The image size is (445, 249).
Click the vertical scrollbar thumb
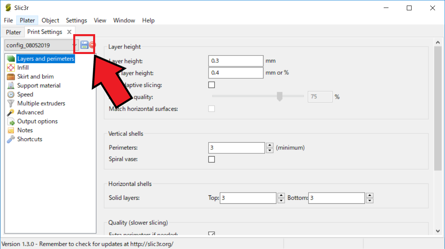click(438, 108)
